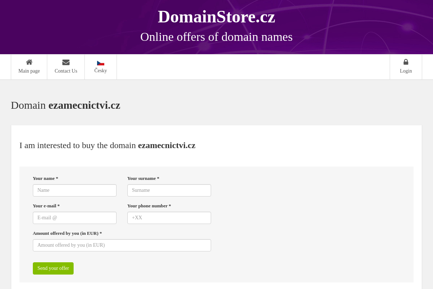Click the padlock icon above Login
The height and width of the screenshot is (289, 433).
point(406,62)
